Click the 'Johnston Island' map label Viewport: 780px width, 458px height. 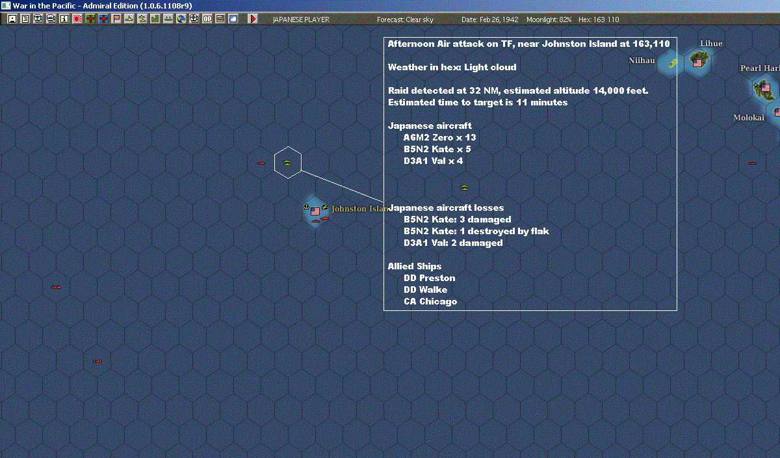point(360,209)
